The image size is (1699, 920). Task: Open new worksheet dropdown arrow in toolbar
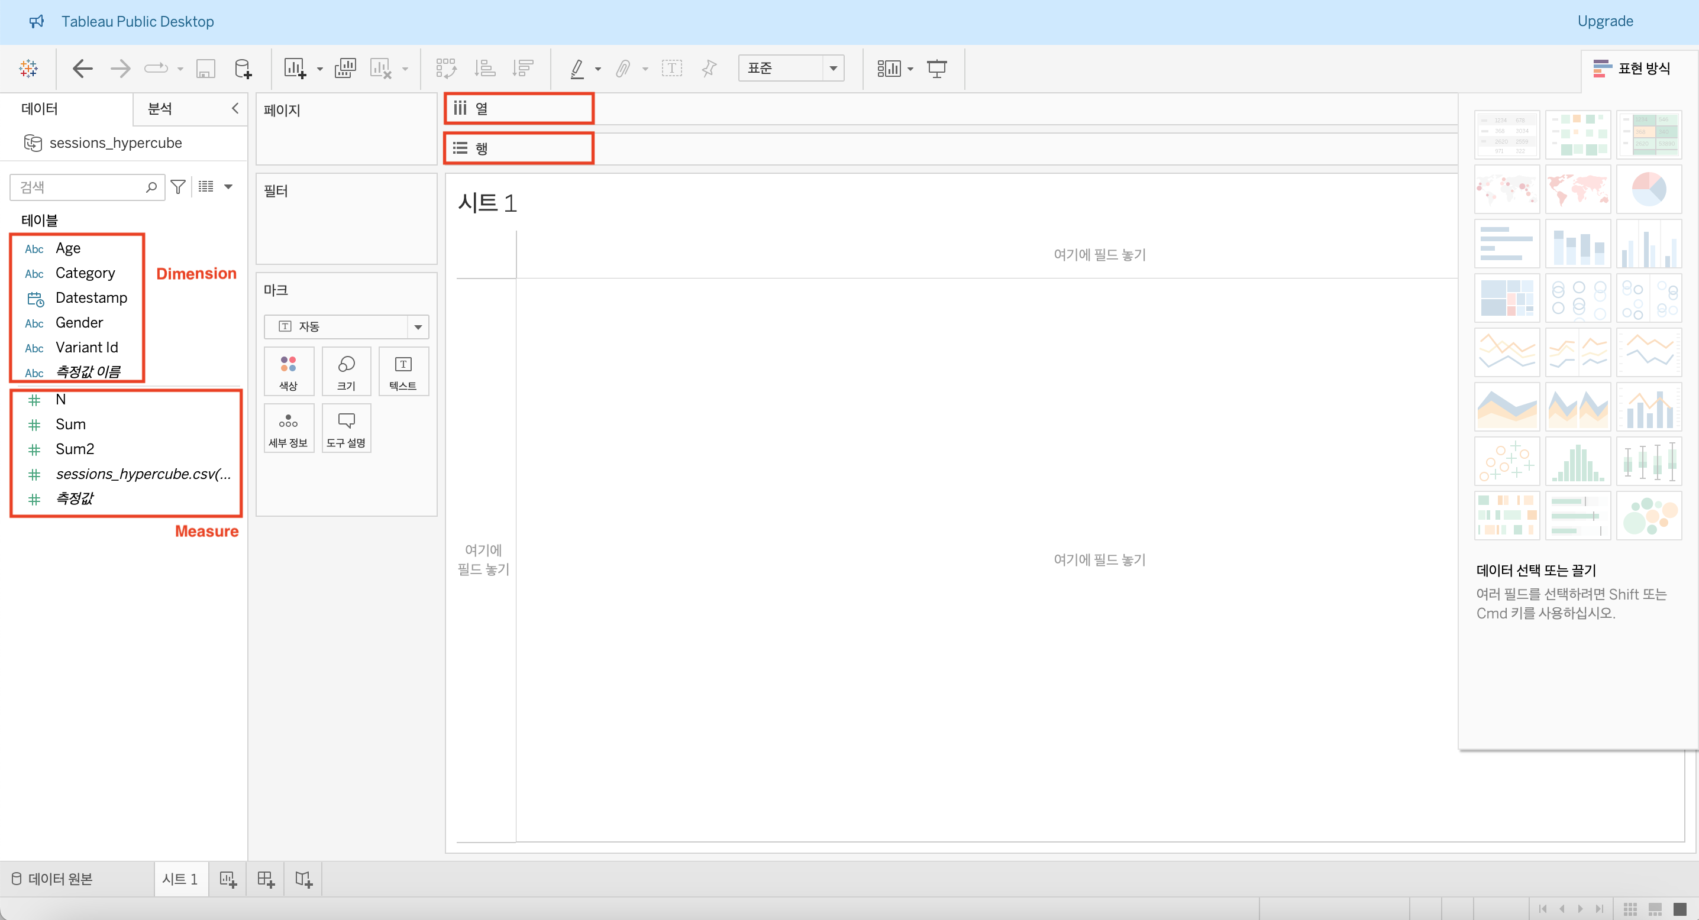[x=320, y=69]
